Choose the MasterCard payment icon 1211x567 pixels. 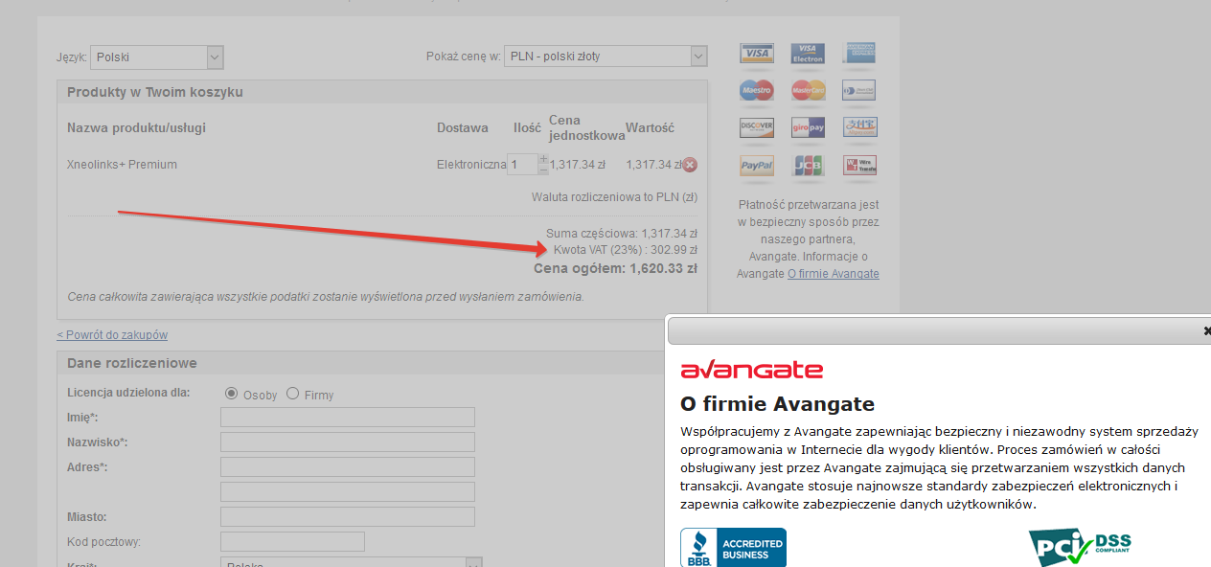[808, 91]
